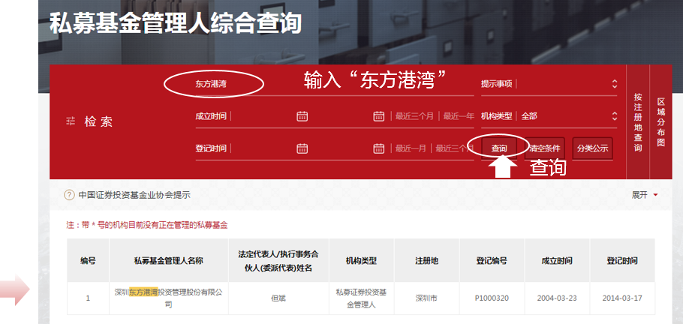Screen dimensions: 683x324
Task: Expand the 展开 association notice section
Action: [645, 195]
